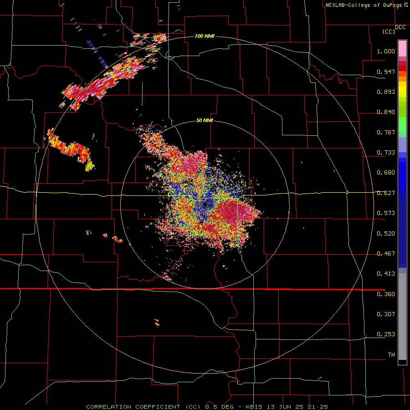Click the TH threshold label
Viewport: 410px width, 410px height.
pos(391,355)
